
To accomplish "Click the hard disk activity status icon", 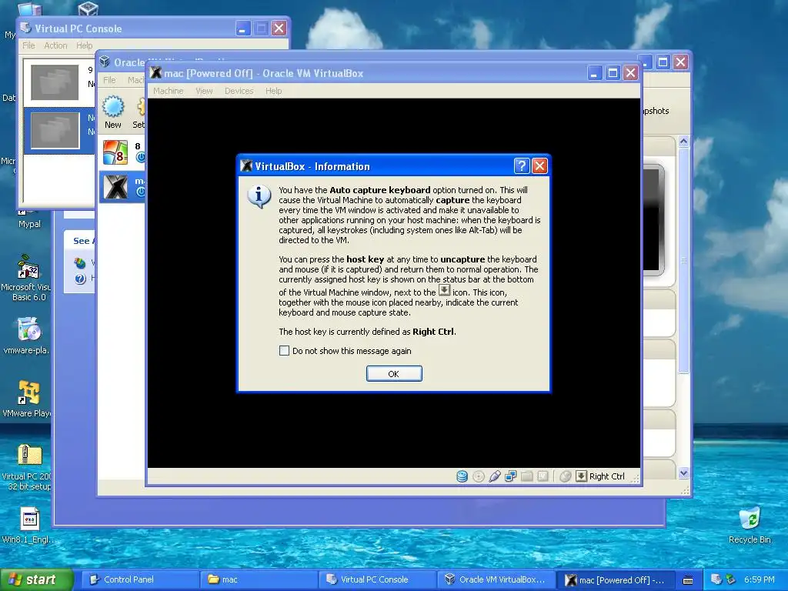I will [462, 476].
